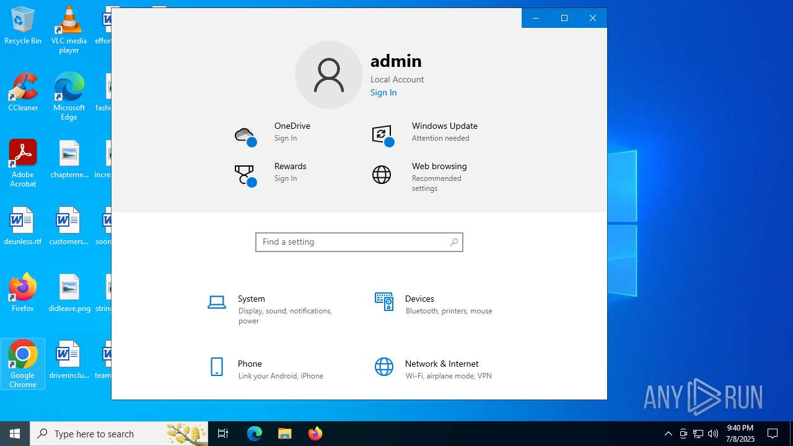Image resolution: width=793 pixels, height=446 pixels.
Task: Open the notification Action Center
Action: (x=773, y=434)
